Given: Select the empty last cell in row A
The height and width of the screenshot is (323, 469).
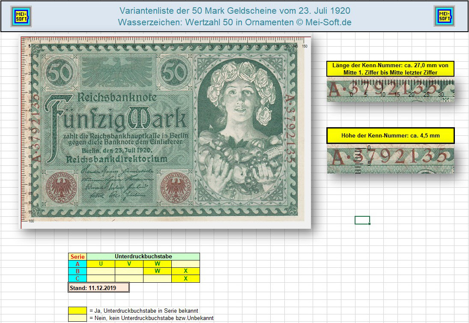Looking at the screenshot, I should pos(185,264).
